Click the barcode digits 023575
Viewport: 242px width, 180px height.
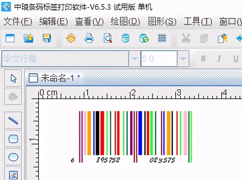tap(162, 160)
